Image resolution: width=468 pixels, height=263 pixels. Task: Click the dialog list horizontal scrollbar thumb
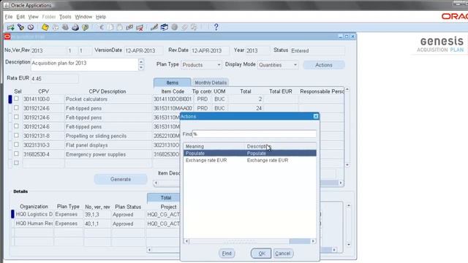coord(300,241)
